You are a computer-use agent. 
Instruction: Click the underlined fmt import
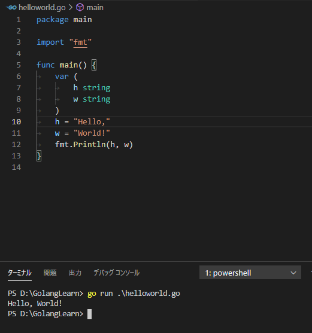[x=80, y=42]
